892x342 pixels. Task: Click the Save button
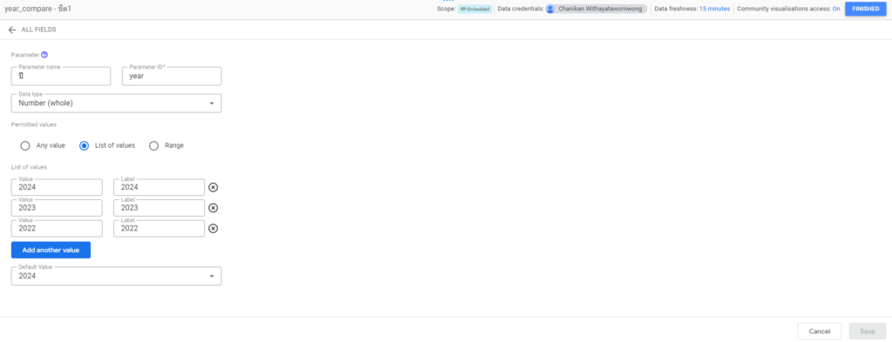(x=868, y=332)
